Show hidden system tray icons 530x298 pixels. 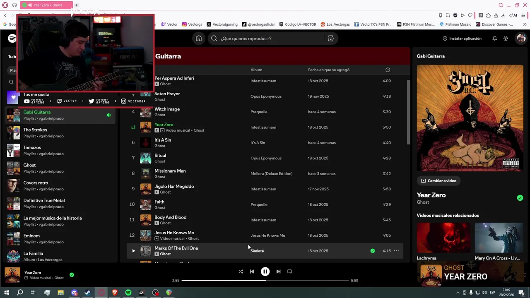click(x=458, y=293)
